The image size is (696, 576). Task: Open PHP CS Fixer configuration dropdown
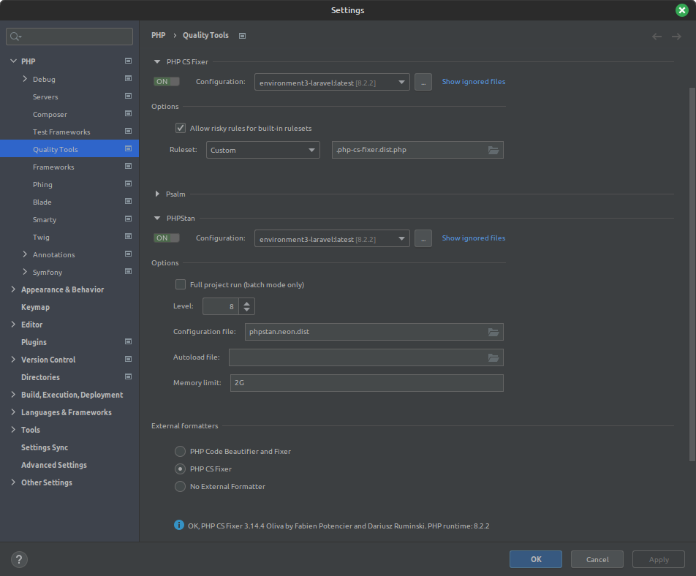(x=332, y=82)
